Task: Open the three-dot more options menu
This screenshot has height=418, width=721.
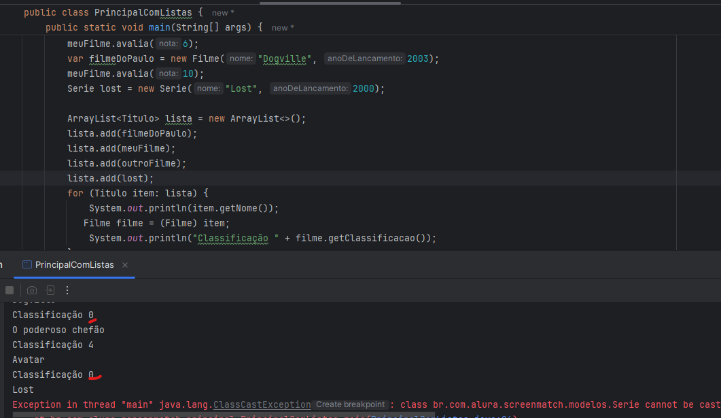Action: (67, 290)
